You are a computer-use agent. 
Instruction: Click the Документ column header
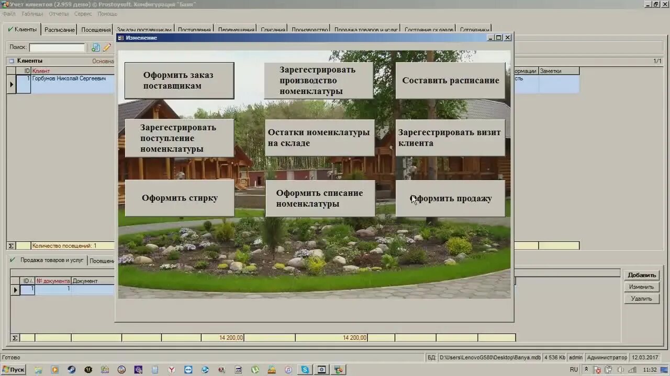tap(93, 281)
